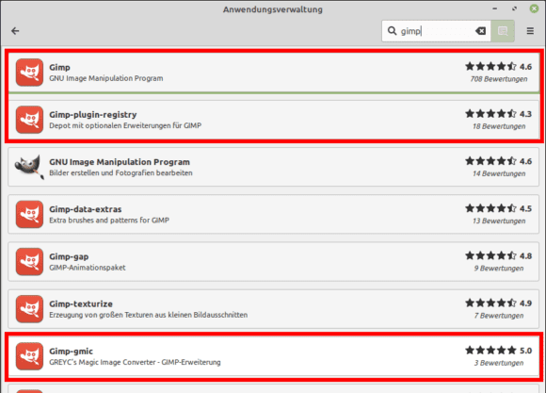Viewport: 546px width, 393px height.
Task: Open the Gimp-texturize icon
Action: coord(29,309)
